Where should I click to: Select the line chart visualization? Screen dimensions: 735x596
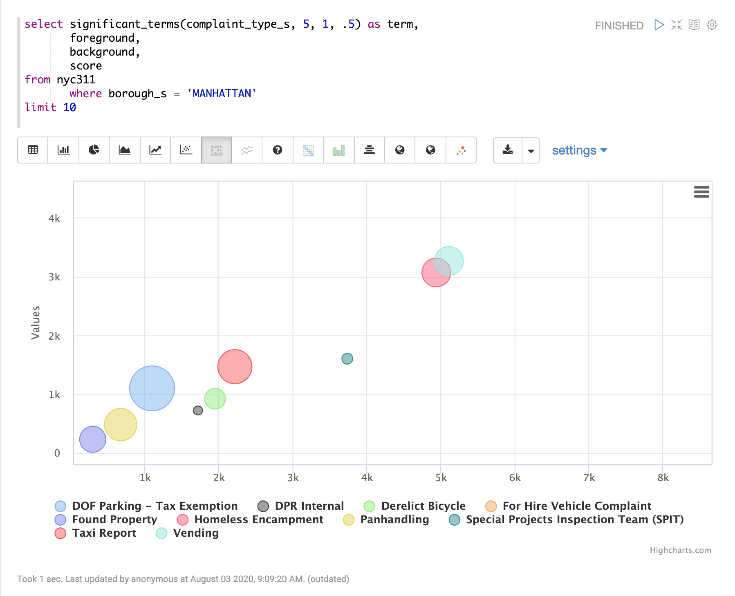point(155,150)
